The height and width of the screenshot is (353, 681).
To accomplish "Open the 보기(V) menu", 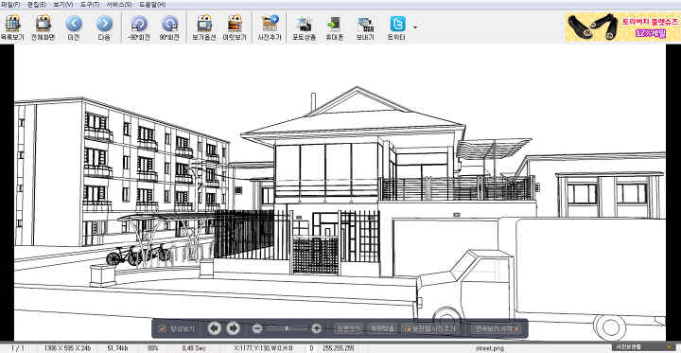I will pyautogui.click(x=63, y=5).
